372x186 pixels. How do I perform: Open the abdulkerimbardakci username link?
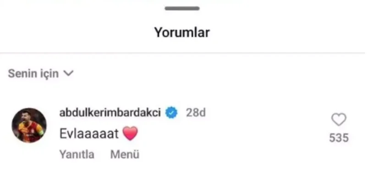point(110,112)
